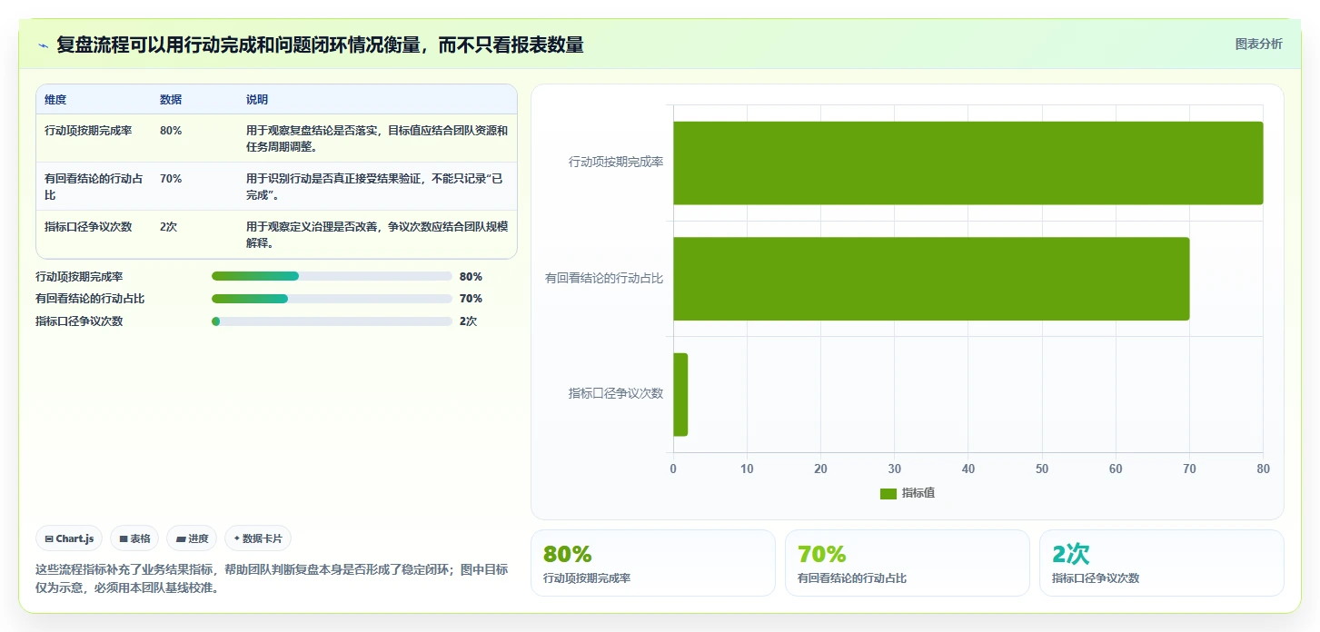Click the description starting 用于观察复盘结论是否落实

[x=377, y=139]
